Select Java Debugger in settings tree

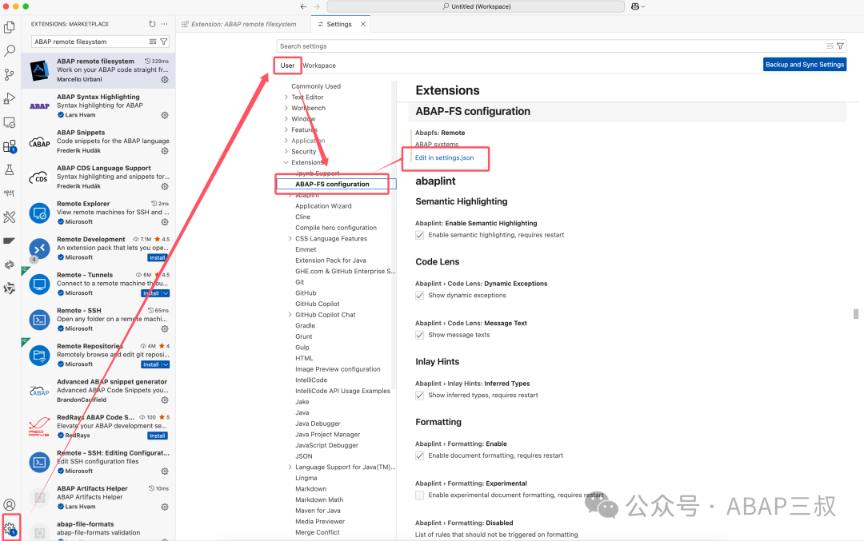point(318,424)
